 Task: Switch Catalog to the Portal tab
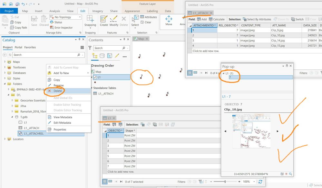point(18,47)
